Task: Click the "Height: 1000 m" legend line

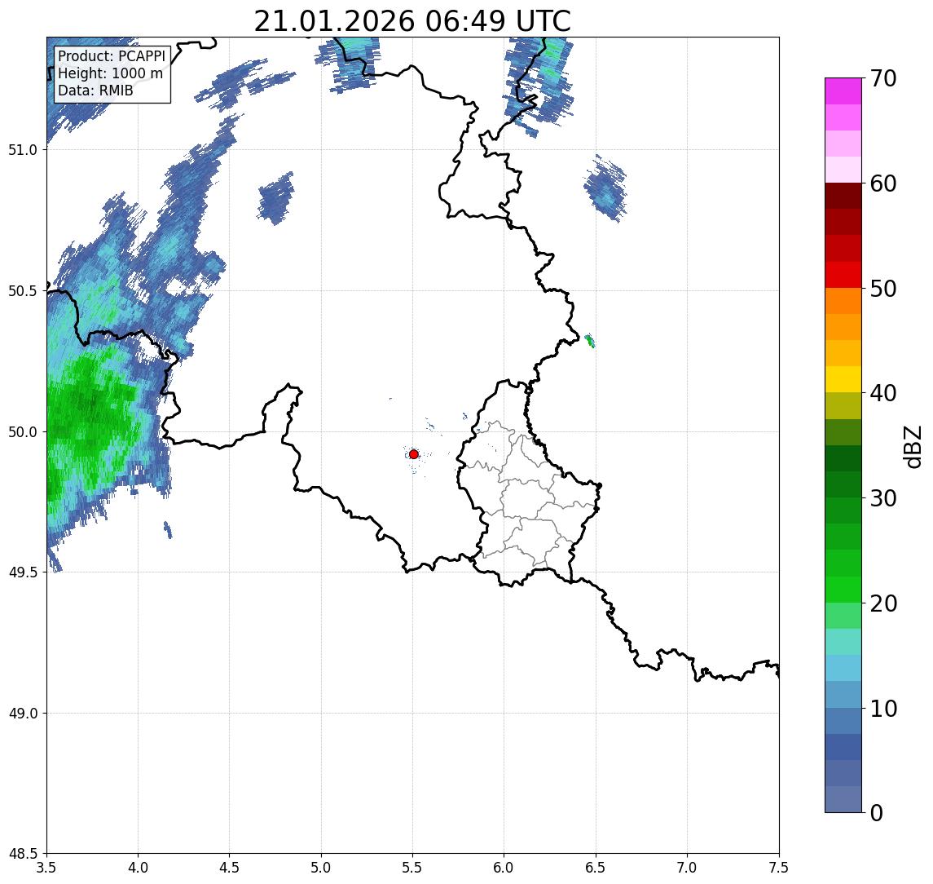Action: pyautogui.click(x=110, y=73)
